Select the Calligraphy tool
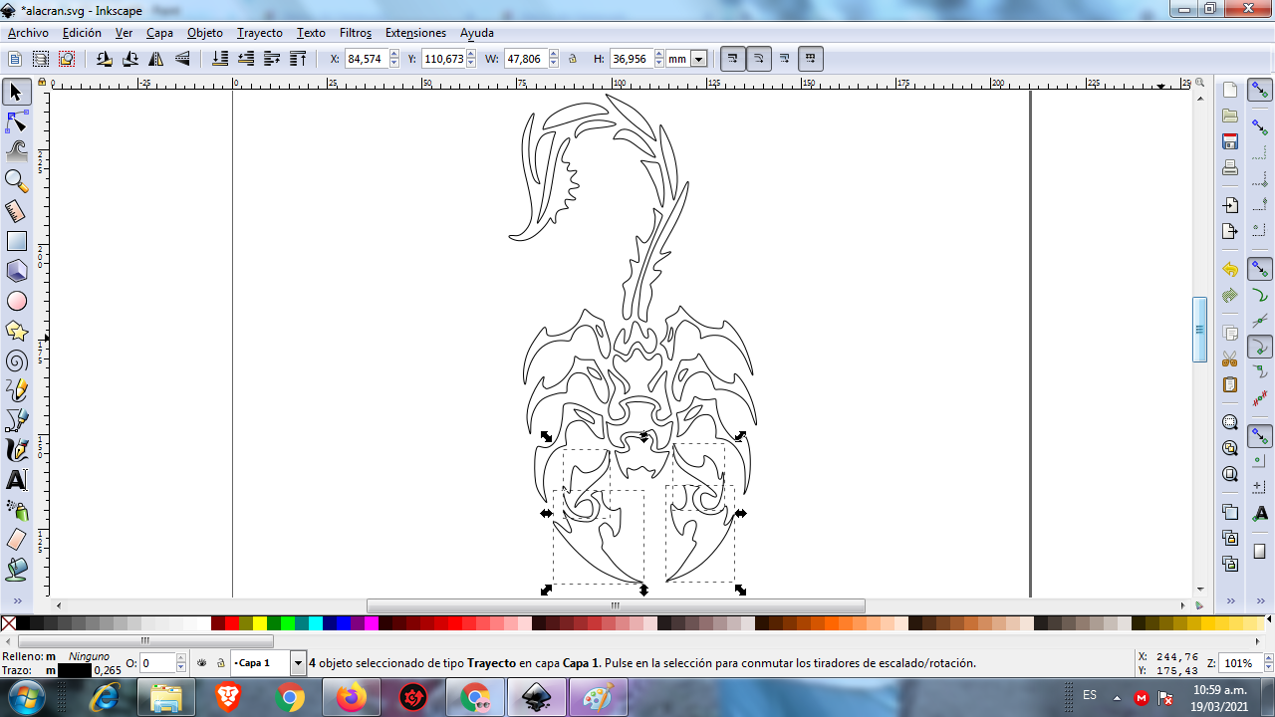 coord(16,450)
